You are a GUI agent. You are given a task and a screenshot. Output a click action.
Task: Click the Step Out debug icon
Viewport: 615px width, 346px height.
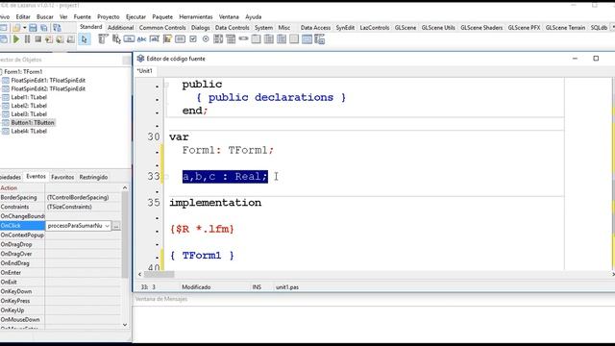tap(70, 39)
